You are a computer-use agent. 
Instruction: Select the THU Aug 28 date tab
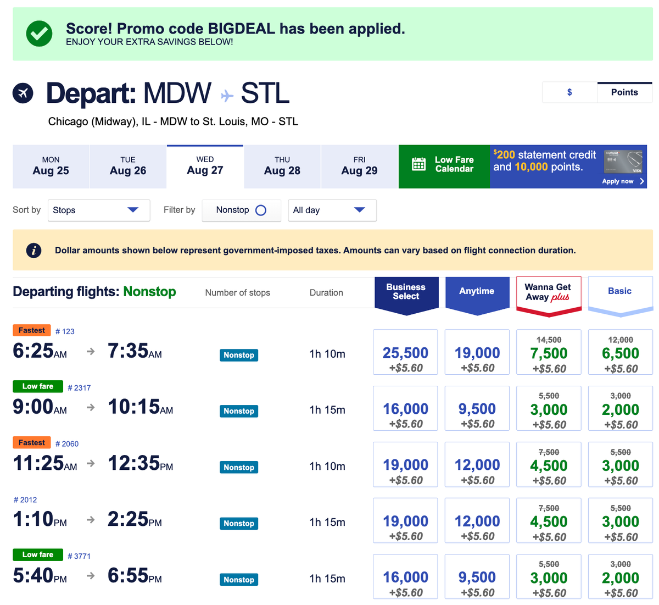coord(282,166)
